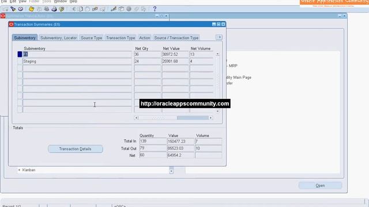The height and width of the screenshot is (207, 369).
Task: Click the tab strip scroll-right arrow
Action: (x=219, y=37)
